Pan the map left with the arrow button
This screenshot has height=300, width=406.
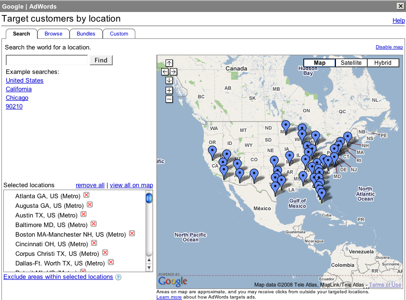click(x=165, y=72)
